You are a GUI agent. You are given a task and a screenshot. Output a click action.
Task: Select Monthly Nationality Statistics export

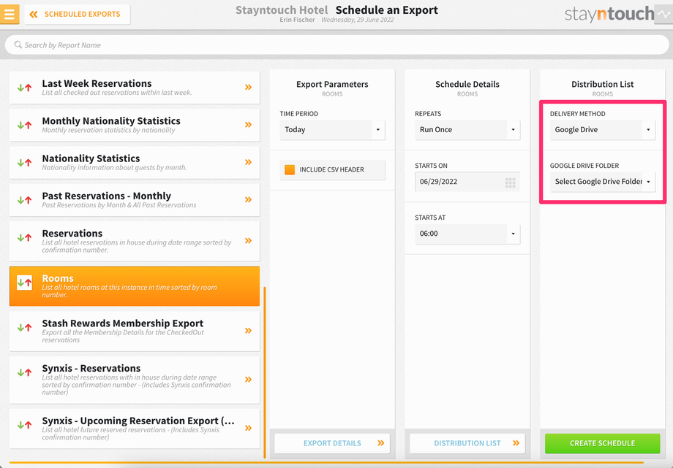coord(135,125)
